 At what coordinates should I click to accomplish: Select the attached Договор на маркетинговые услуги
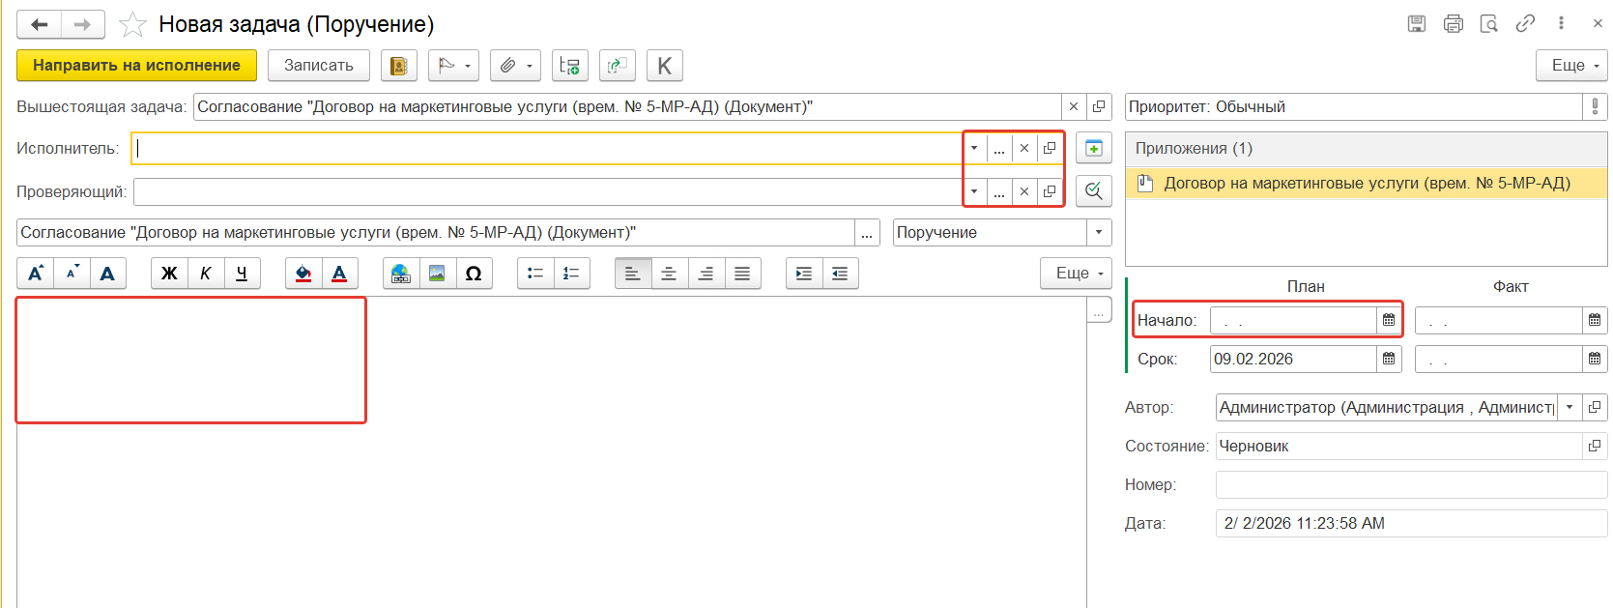(1366, 183)
